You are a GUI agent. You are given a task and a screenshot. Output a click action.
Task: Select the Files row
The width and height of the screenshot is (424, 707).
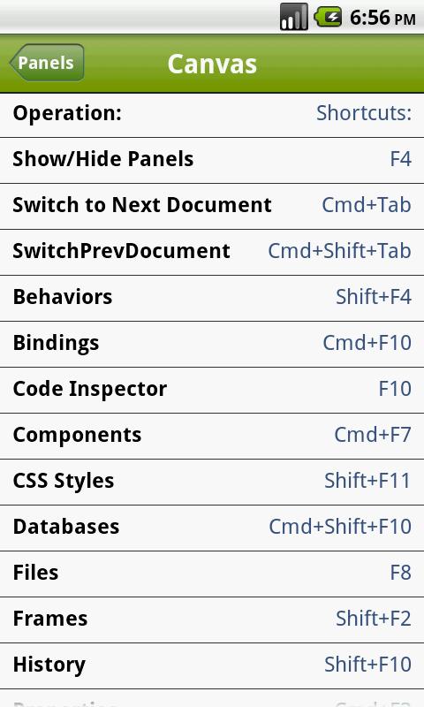[212, 574]
